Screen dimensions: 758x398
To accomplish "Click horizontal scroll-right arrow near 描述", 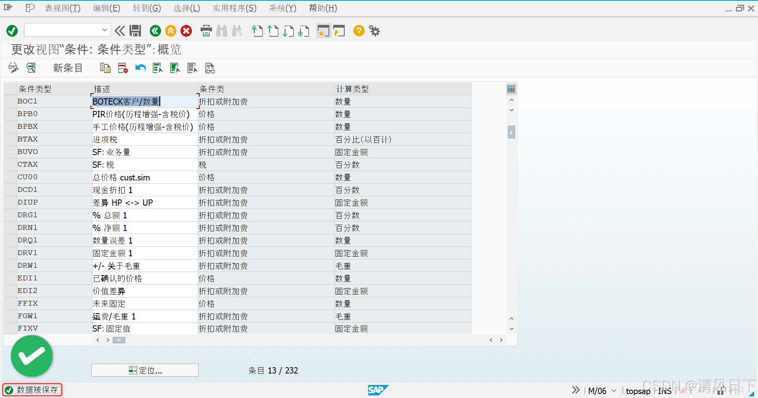I will tap(107, 340).
